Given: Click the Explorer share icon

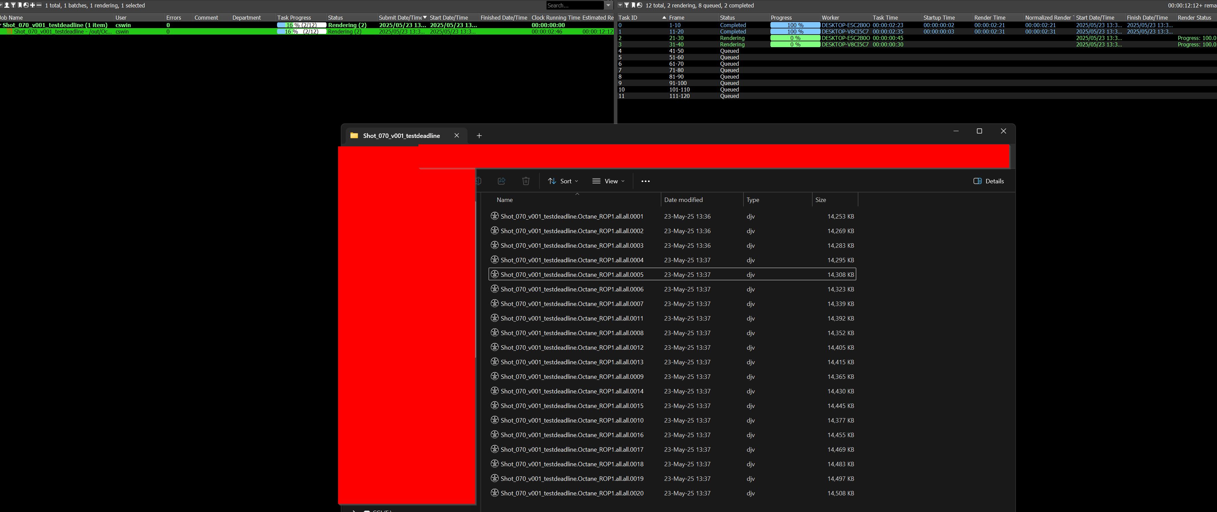Looking at the screenshot, I should click(x=501, y=181).
